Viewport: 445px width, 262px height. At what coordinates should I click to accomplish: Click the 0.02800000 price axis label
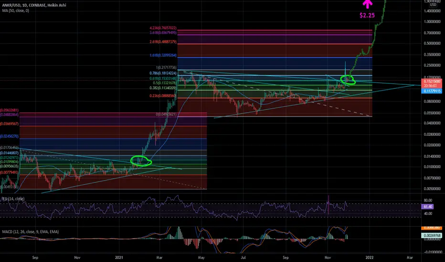[432, 134]
